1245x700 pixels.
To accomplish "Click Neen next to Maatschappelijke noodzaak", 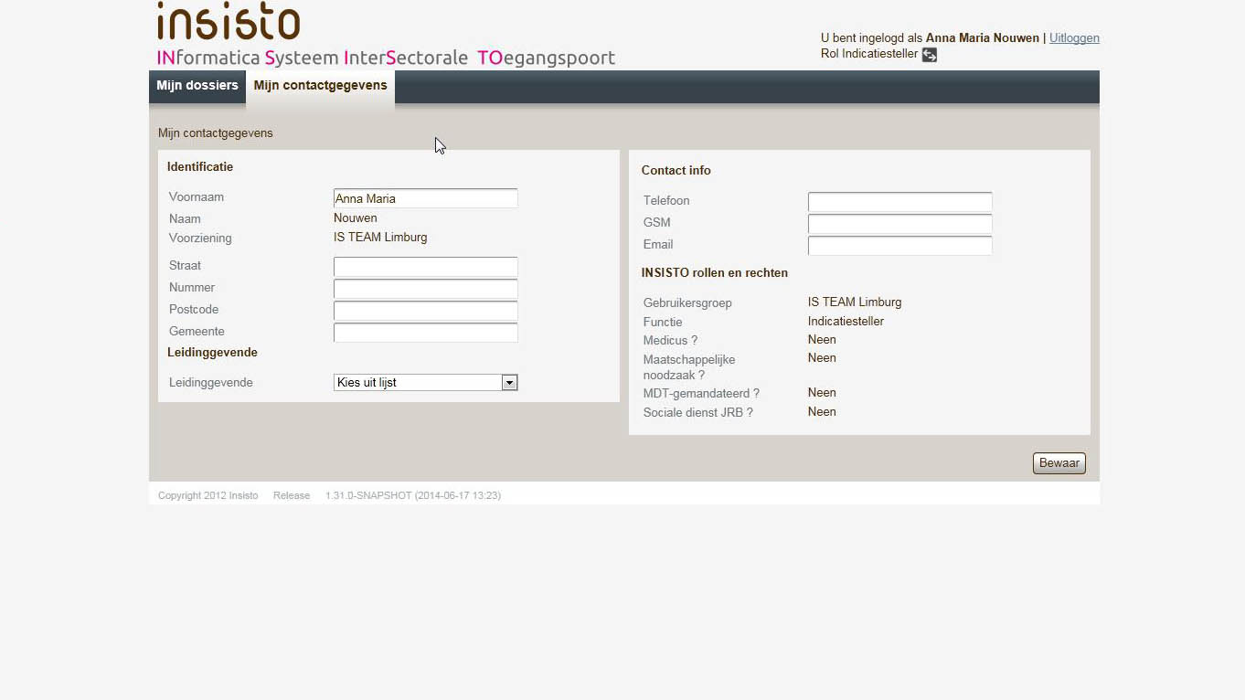I will point(822,358).
